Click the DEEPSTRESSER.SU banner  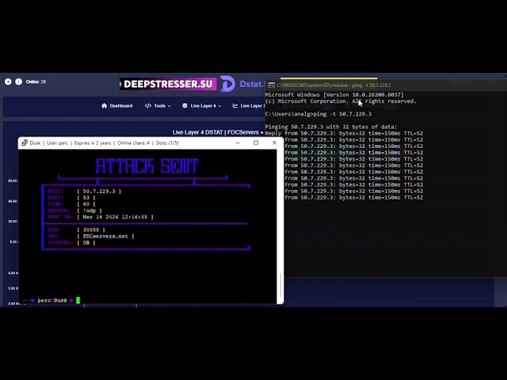(168, 84)
